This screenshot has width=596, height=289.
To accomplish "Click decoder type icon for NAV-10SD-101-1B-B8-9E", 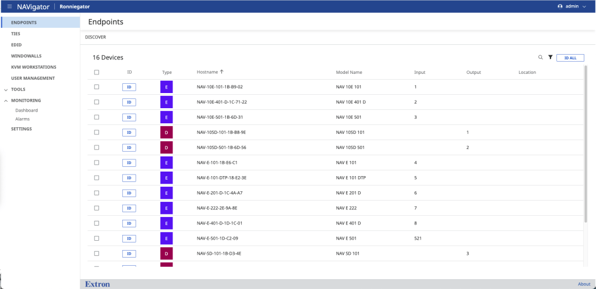I will [x=167, y=133].
